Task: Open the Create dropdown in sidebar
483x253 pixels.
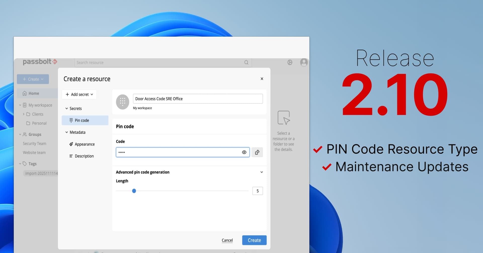Action: 33,79
